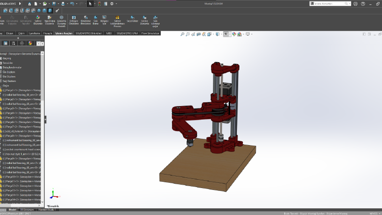Select Geçmiş in feature tree
Screen dimensions: 382x215
[x=7, y=58]
